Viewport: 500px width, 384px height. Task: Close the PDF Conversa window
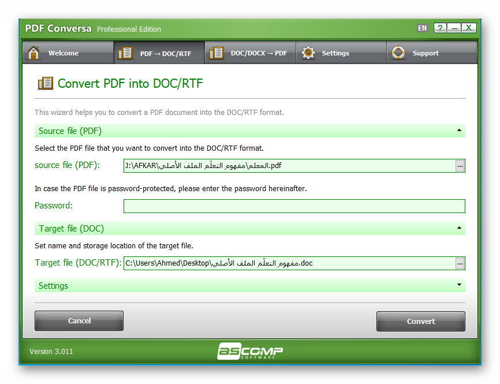[x=469, y=28]
